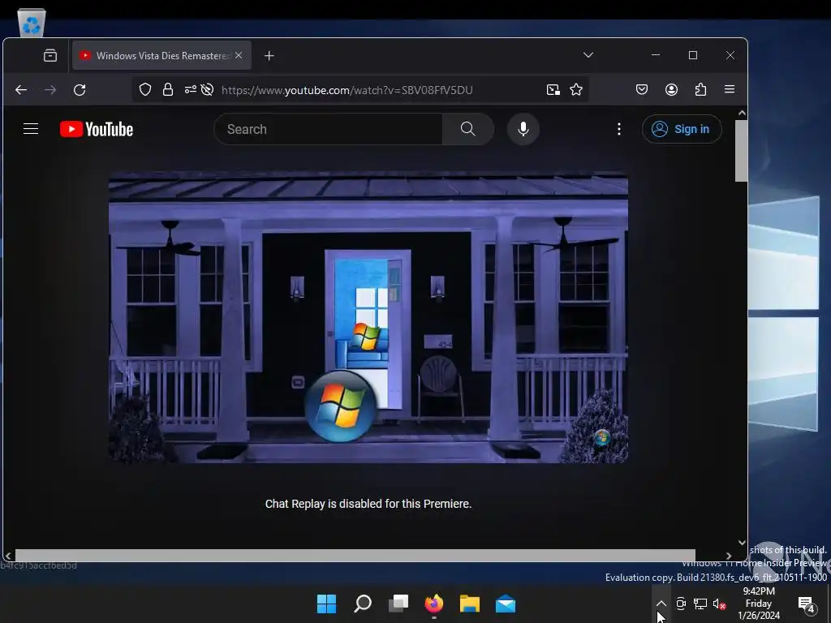Click the YouTube search magnifier button

[468, 129]
